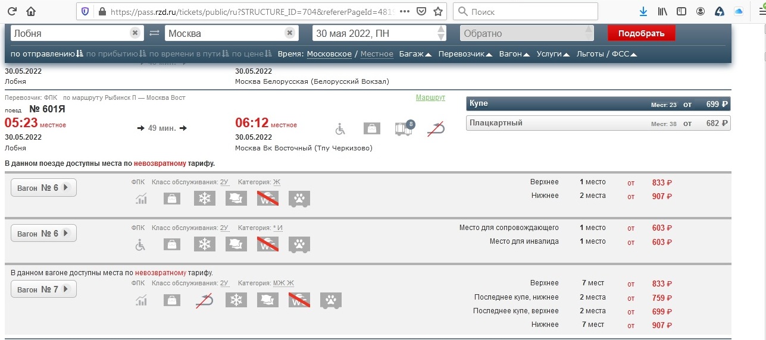Expand the Перевозчик filter dropdown
The height and width of the screenshot is (340, 766).
(465, 54)
